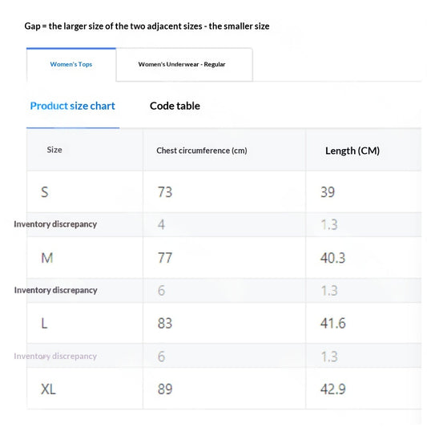Click the Length (CM) column header
Image resolution: width=427 pixels, height=427 pixels.
[352, 151]
